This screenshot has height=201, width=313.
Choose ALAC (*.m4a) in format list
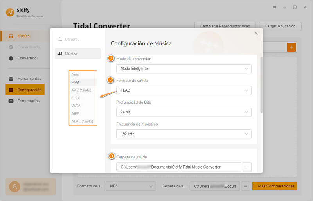[83, 121]
